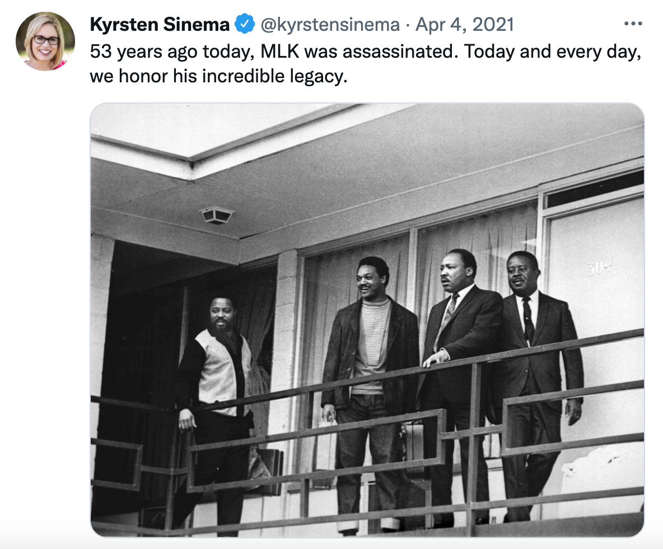Open the Apr 4, 2021 timestamp link
Image resolution: width=663 pixels, height=549 pixels.
click(465, 24)
